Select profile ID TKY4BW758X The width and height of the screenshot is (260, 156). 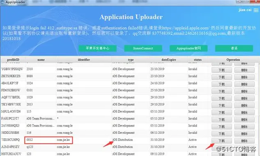click(x=11, y=104)
